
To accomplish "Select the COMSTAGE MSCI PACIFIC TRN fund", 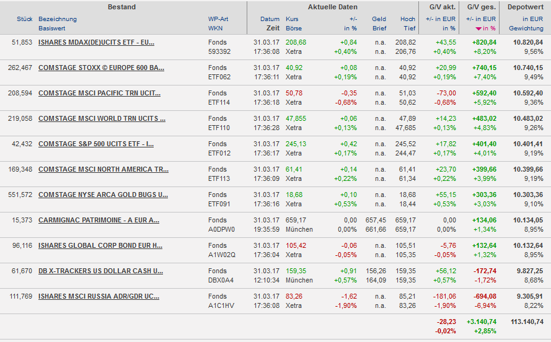I will pyautogui.click(x=99, y=93).
